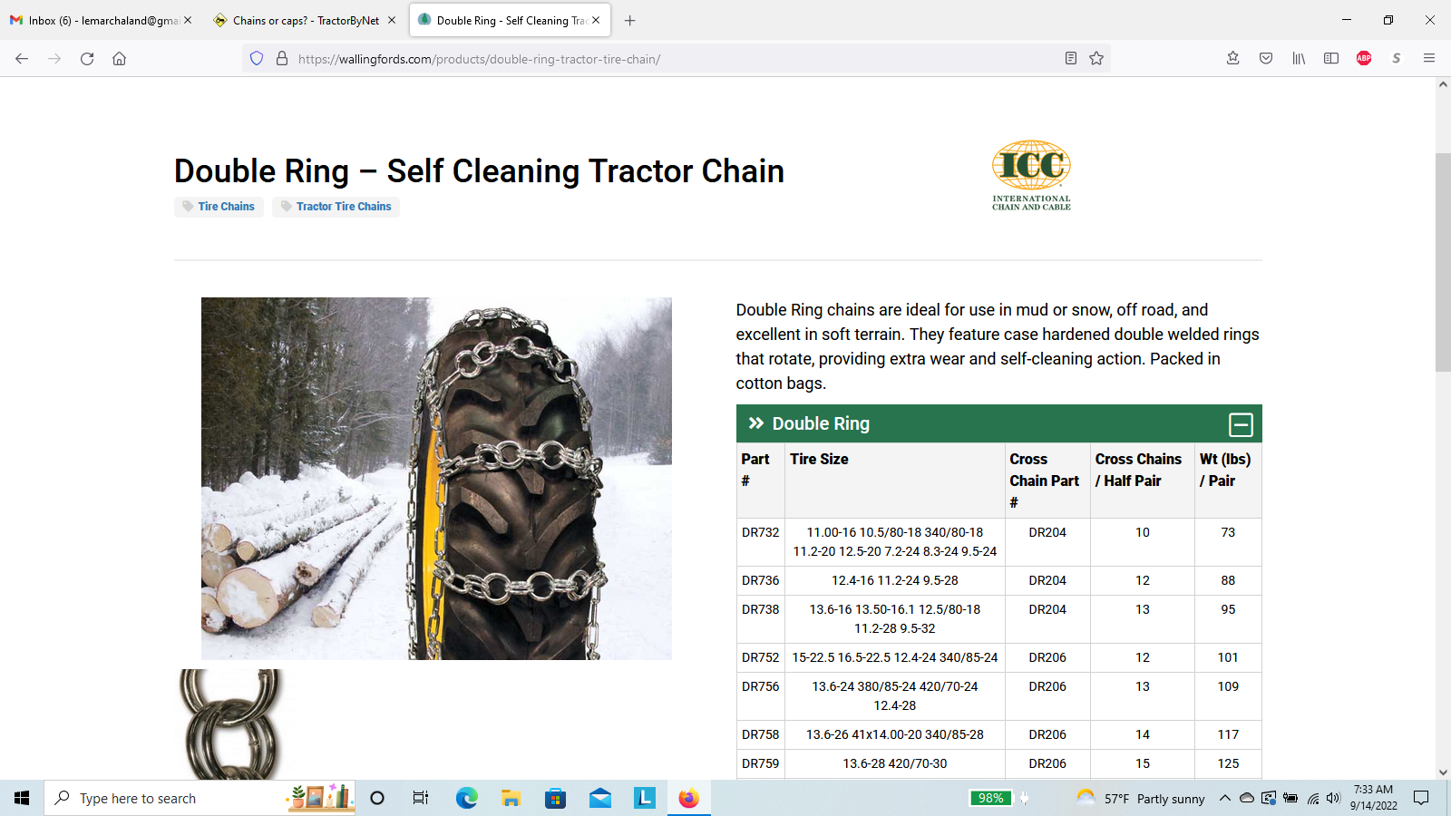Collapse the Double Ring table section
Image resolution: width=1451 pixels, height=816 pixels.
pyautogui.click(x=1241, y=424)
